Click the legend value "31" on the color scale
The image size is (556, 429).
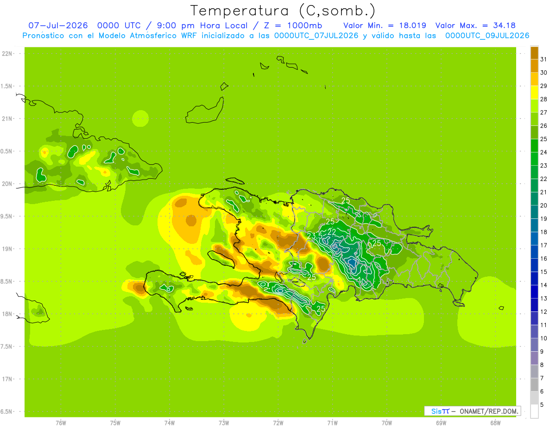[543, 59]
